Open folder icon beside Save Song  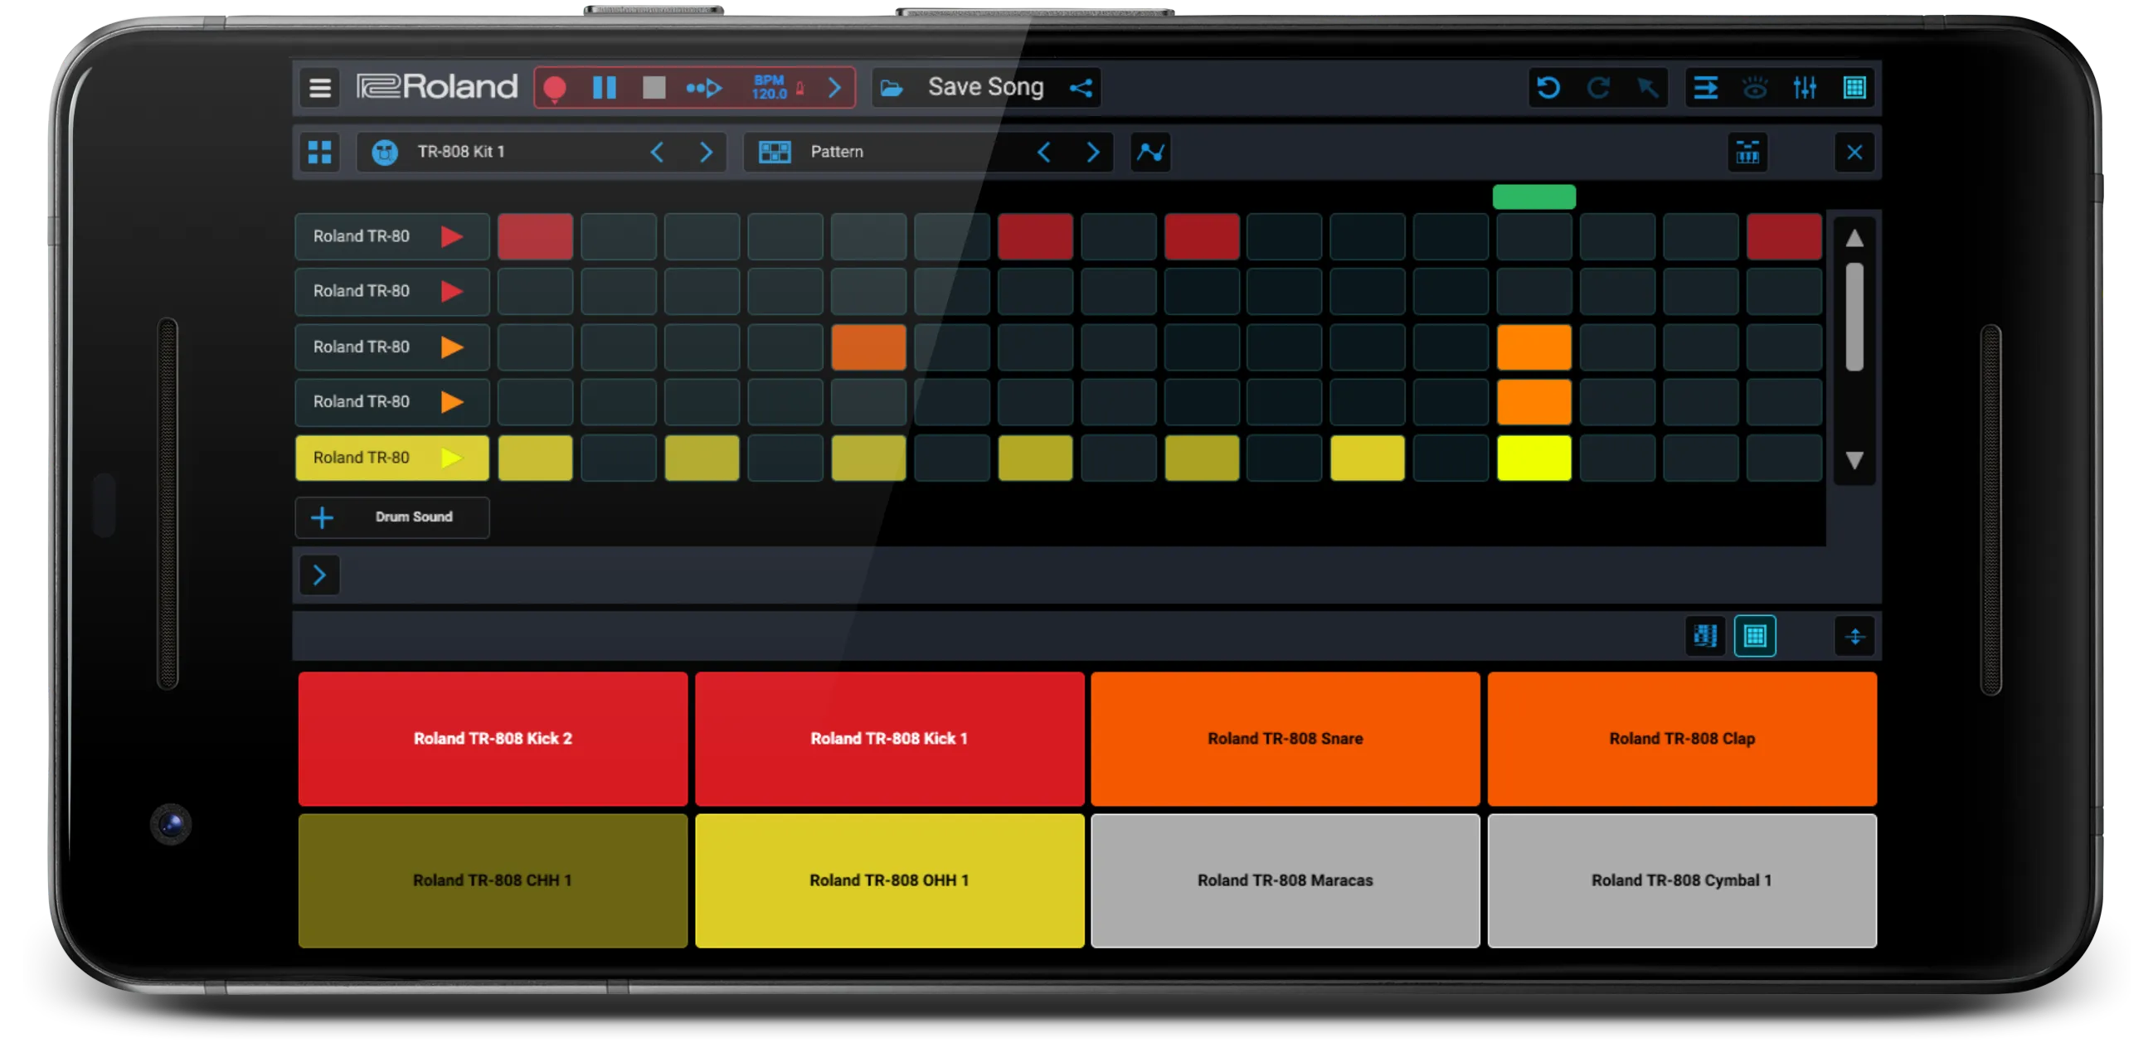[x=892, y=88]
